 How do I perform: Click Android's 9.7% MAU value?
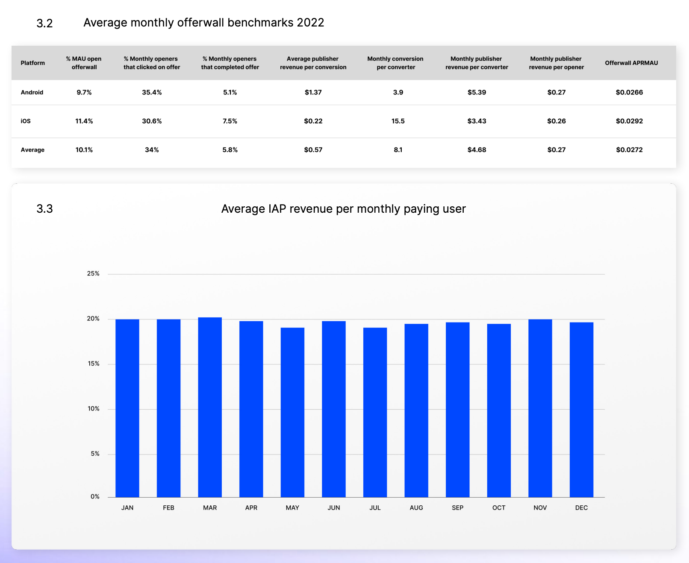tap(84, 92)
